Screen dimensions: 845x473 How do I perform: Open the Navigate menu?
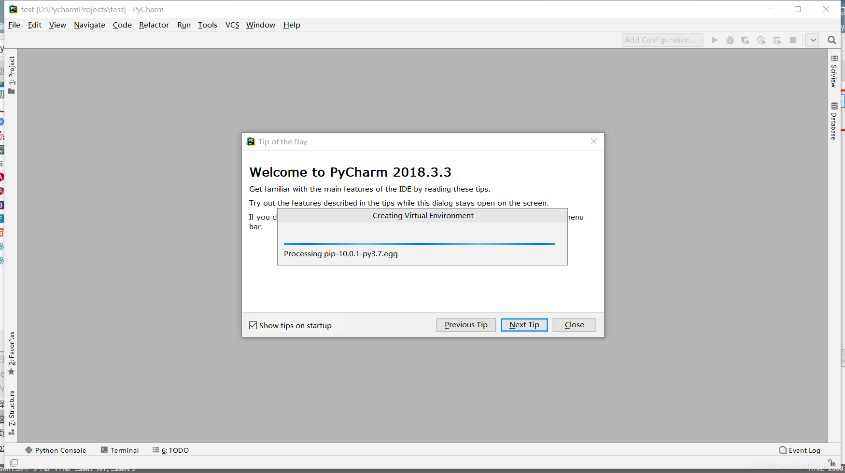pos(89,25)
